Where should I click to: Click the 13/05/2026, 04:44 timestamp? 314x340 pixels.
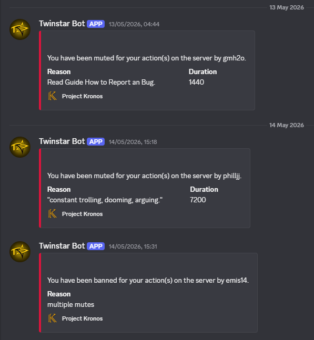click(134, 24)
